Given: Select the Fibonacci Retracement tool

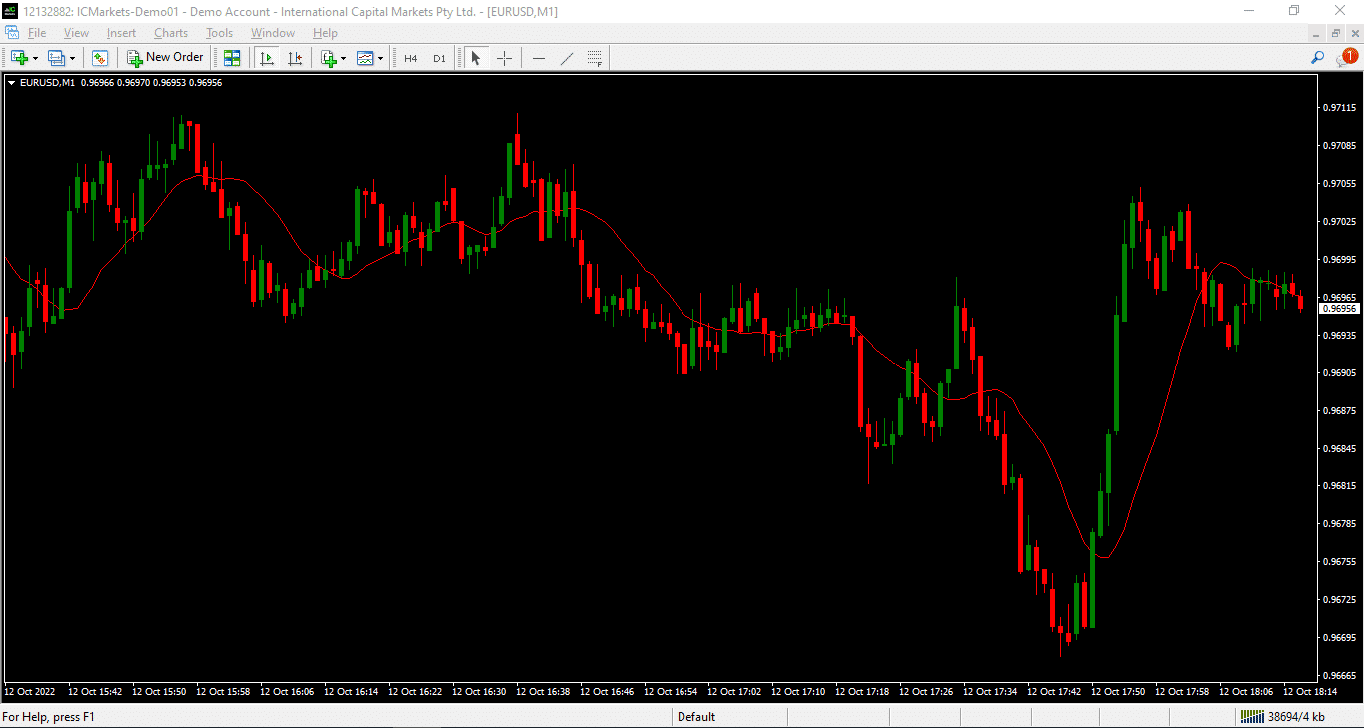Looking at the screenshot, I should [x=594, y=58].
